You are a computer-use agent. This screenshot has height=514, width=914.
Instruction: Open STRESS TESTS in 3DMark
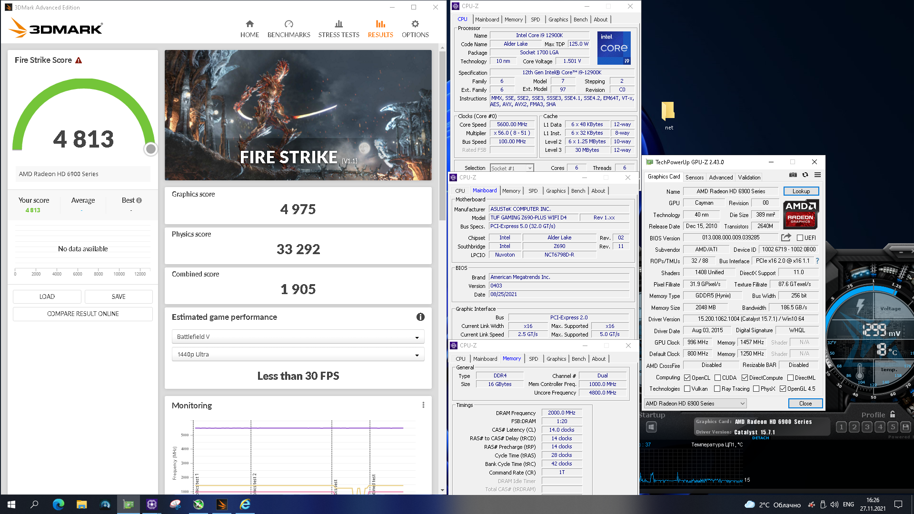pyautogui.click(x=338, y=29)
